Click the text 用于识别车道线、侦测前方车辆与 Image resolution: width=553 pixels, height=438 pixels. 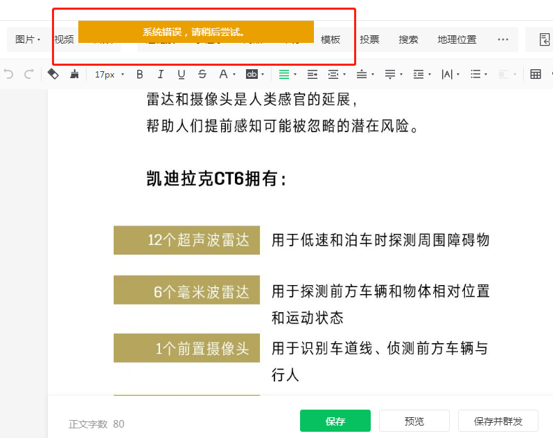point(380,348)
